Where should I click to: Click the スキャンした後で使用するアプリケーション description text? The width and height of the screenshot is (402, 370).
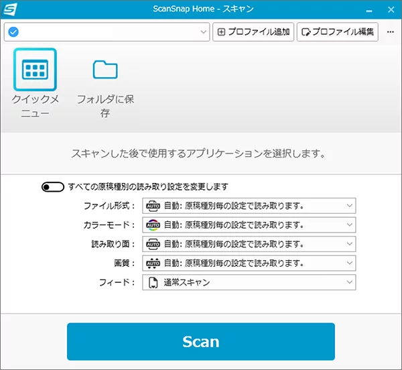pos(198,153)
